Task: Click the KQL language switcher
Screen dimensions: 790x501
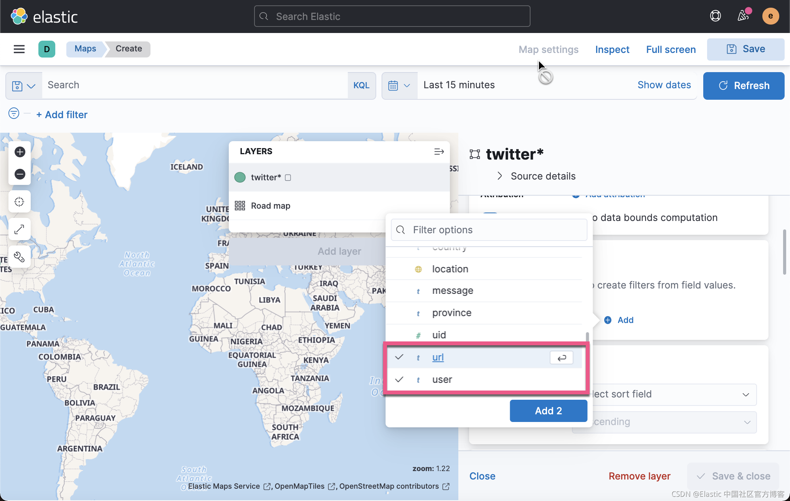Action: pos(361,86)
